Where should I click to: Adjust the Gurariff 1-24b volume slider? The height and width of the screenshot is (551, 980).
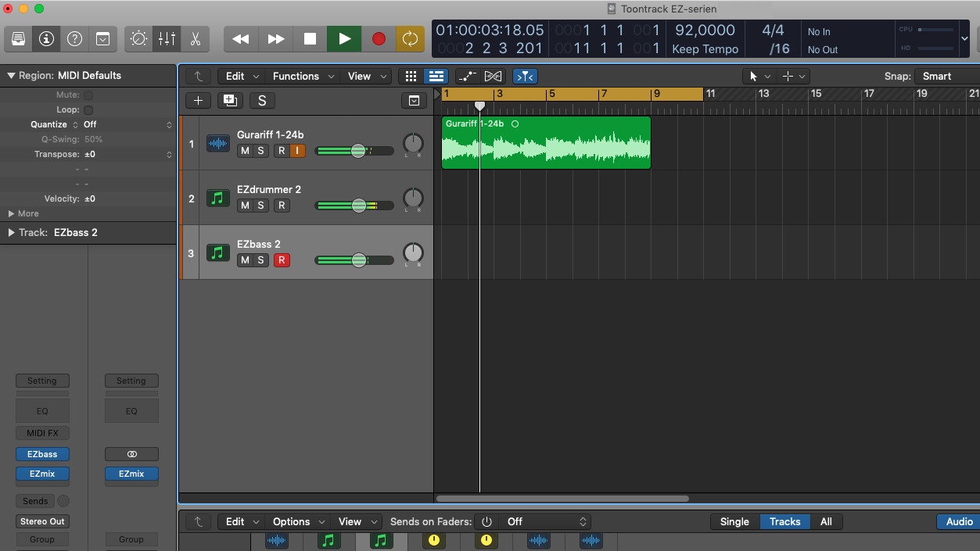click(357, 151)
